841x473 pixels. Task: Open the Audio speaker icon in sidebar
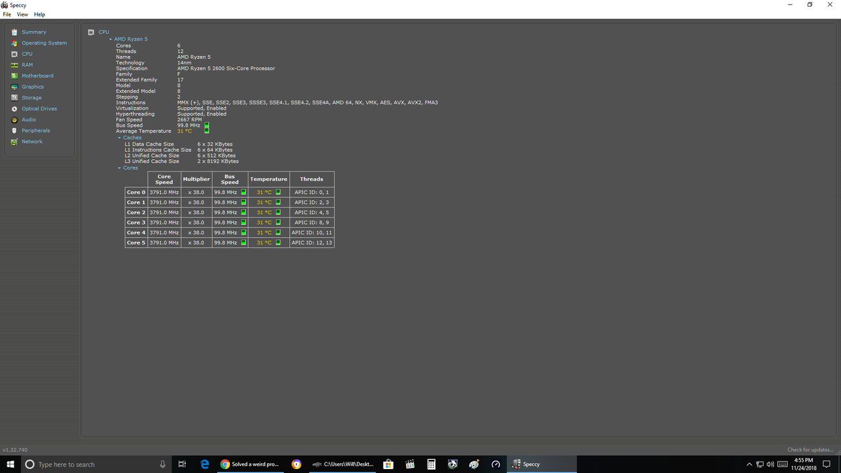pos(14,120)
